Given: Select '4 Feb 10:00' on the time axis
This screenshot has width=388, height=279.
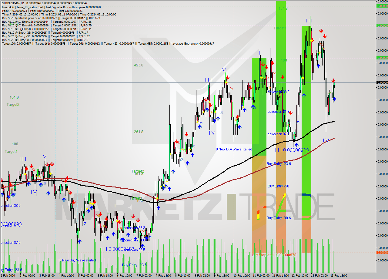Looking at the screenshot, I should (x=66, y=276).
